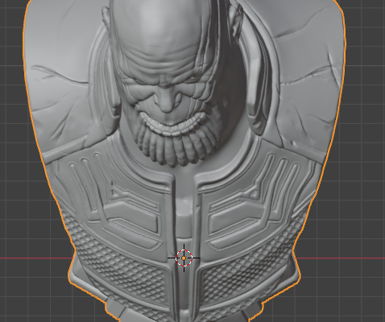Click the 3D cursor crosshair on the chest

(x=184, y=258)
